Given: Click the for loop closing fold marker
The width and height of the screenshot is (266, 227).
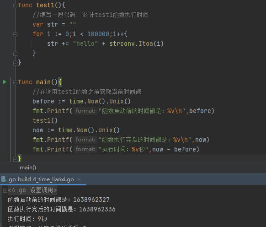Looking at the screenshot, I should [15, 54].
